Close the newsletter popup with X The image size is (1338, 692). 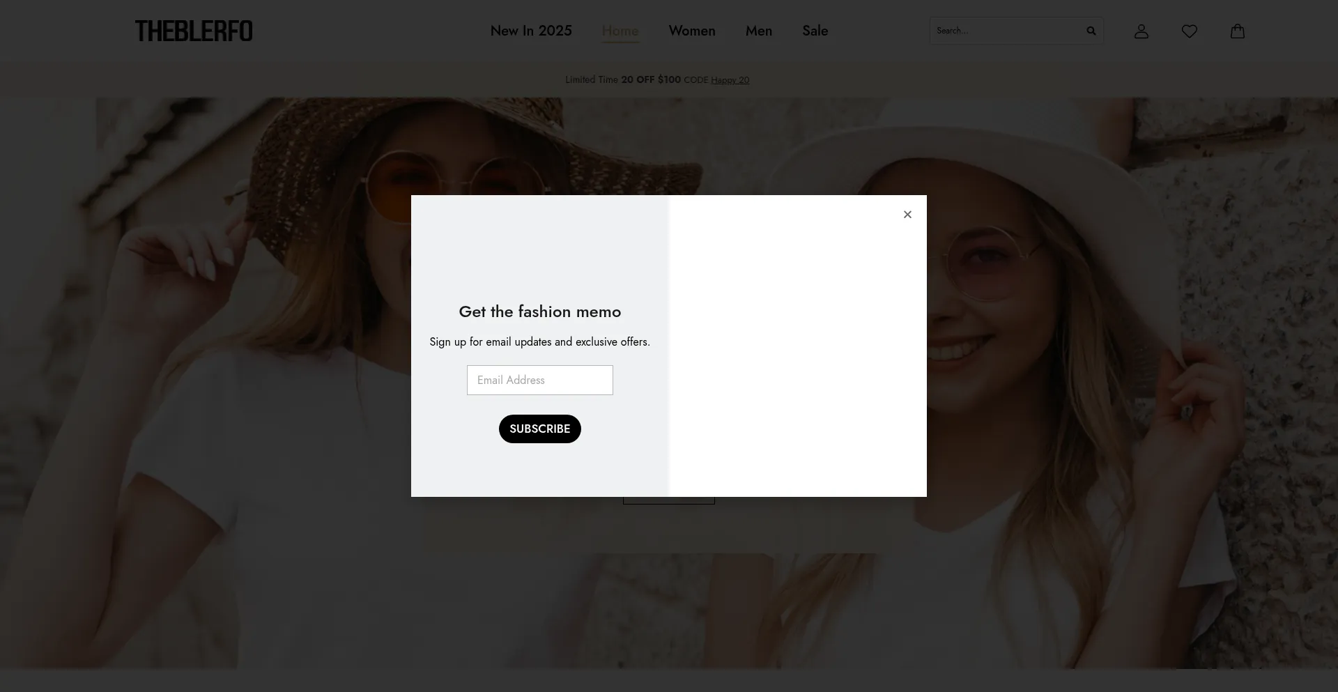coord(907,215)
